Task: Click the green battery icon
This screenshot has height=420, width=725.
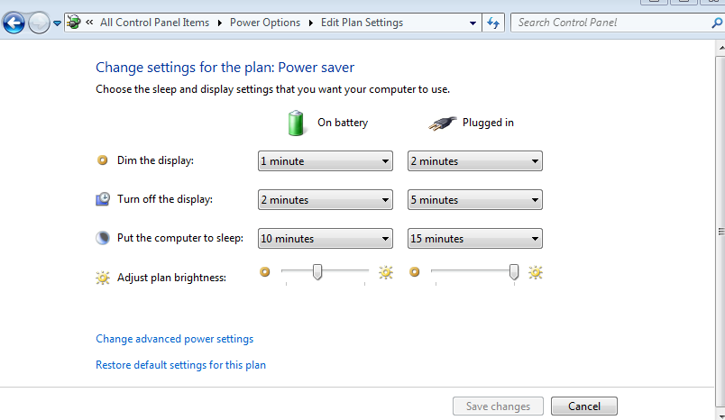Action: [x=296, y=123]
